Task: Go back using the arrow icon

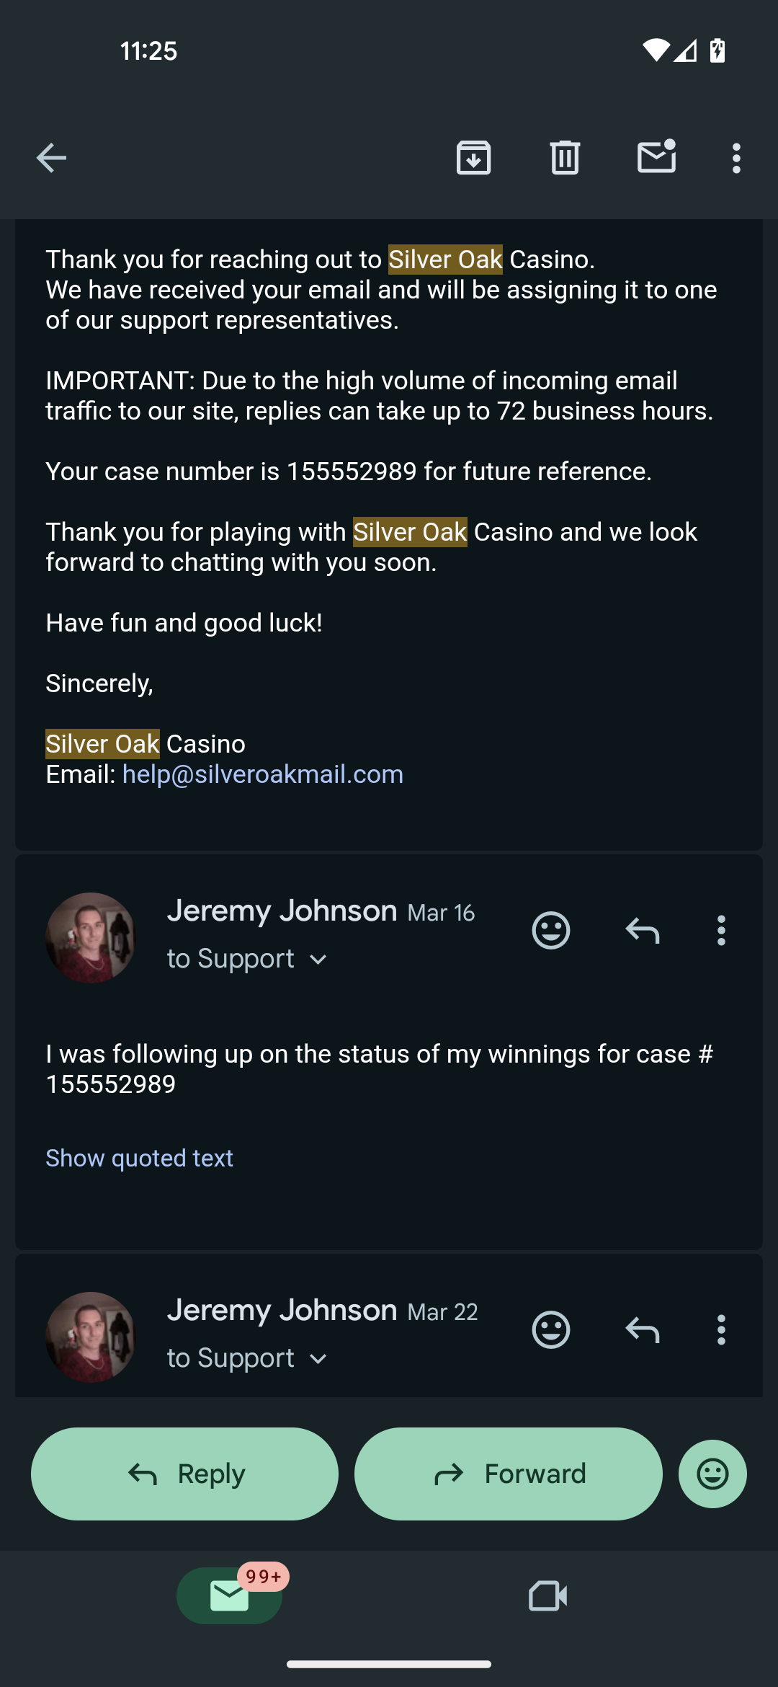Action: [51, 158]
